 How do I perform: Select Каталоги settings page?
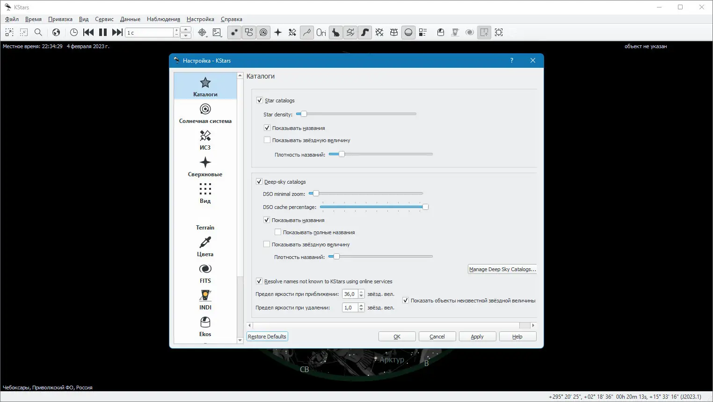[x=205, y=86]
